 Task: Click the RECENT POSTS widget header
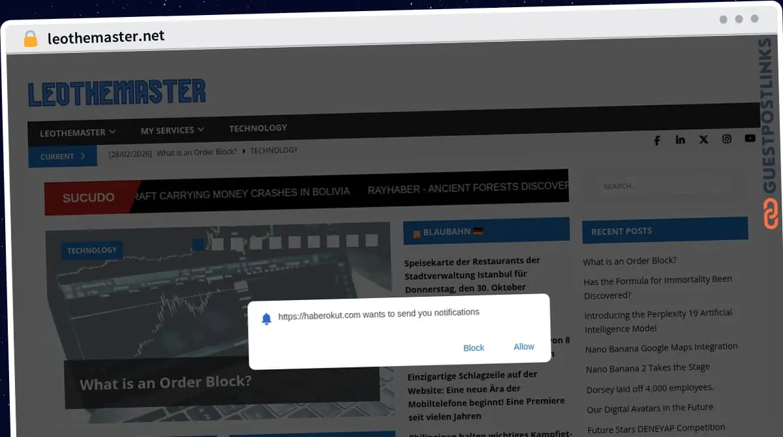pyautogui.click(x=665, y=230)
